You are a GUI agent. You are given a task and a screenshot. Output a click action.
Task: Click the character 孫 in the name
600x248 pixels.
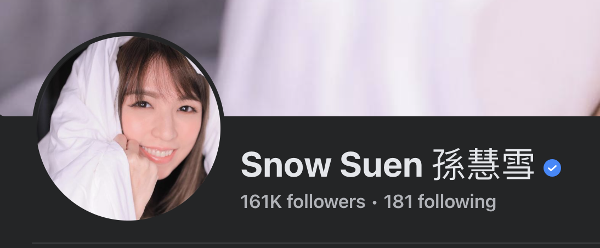point(449,165)
